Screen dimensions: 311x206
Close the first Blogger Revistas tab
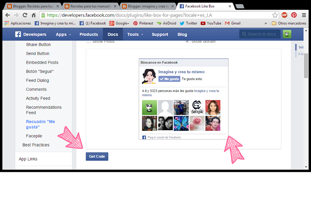[57, 6]
